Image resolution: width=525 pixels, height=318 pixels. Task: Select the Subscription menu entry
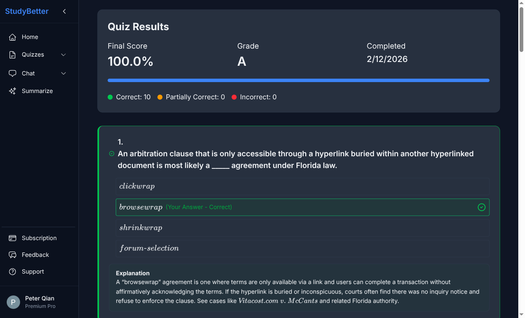(x=39, y=238)
